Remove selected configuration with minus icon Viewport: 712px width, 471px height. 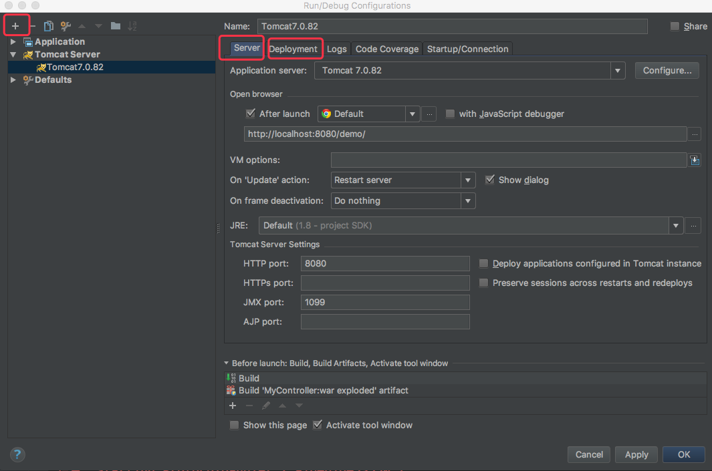pos(33,26)
